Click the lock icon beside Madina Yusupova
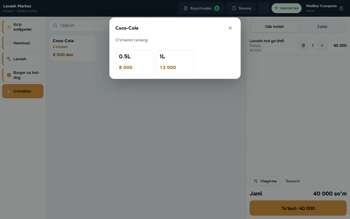Image resolution: width=350 pixels, height=219 pixels. pos(341,8)
